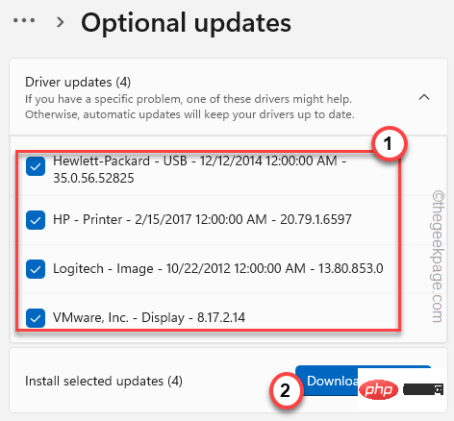This screenshot has height=421, width=454.
Task: Select the Logitech Image 13.80.853.0 entry text
Action: click(x=218, y=268)
